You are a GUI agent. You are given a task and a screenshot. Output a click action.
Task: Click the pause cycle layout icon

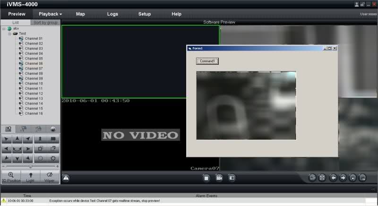362,178
